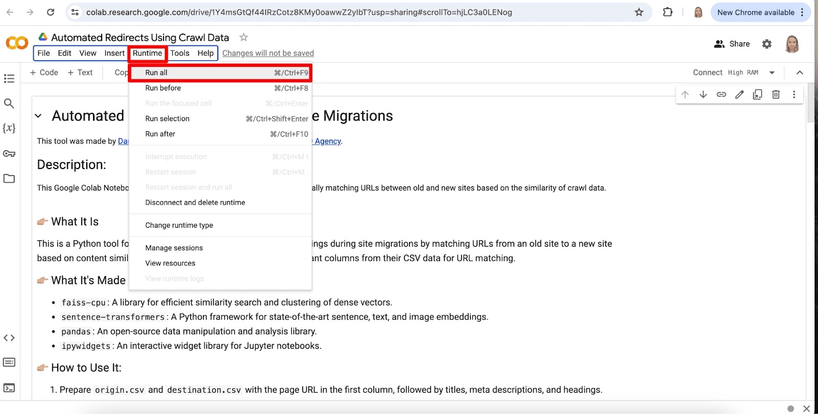Open the variables inspector icon
This screenshot has height=414, width=818.
(x=9, y=128)
